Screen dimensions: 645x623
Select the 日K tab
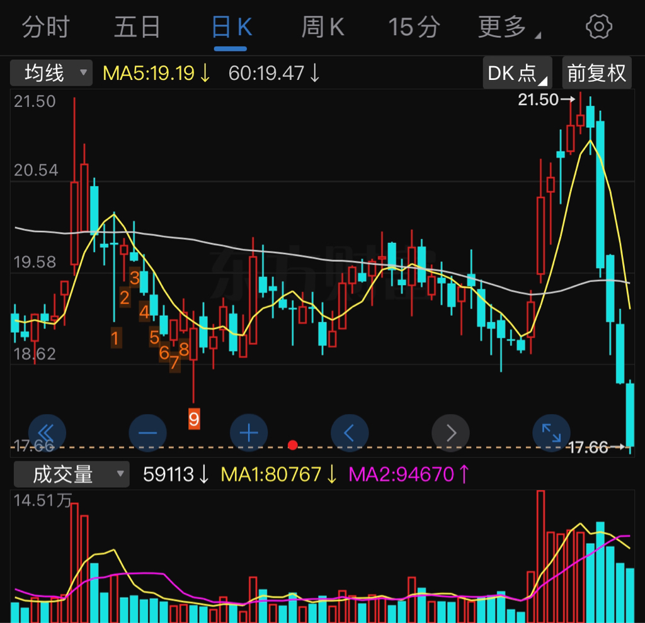pos(232,28)
